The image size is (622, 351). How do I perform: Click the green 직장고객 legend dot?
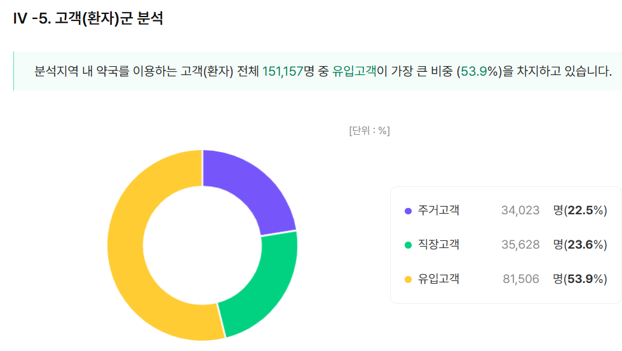408,245
